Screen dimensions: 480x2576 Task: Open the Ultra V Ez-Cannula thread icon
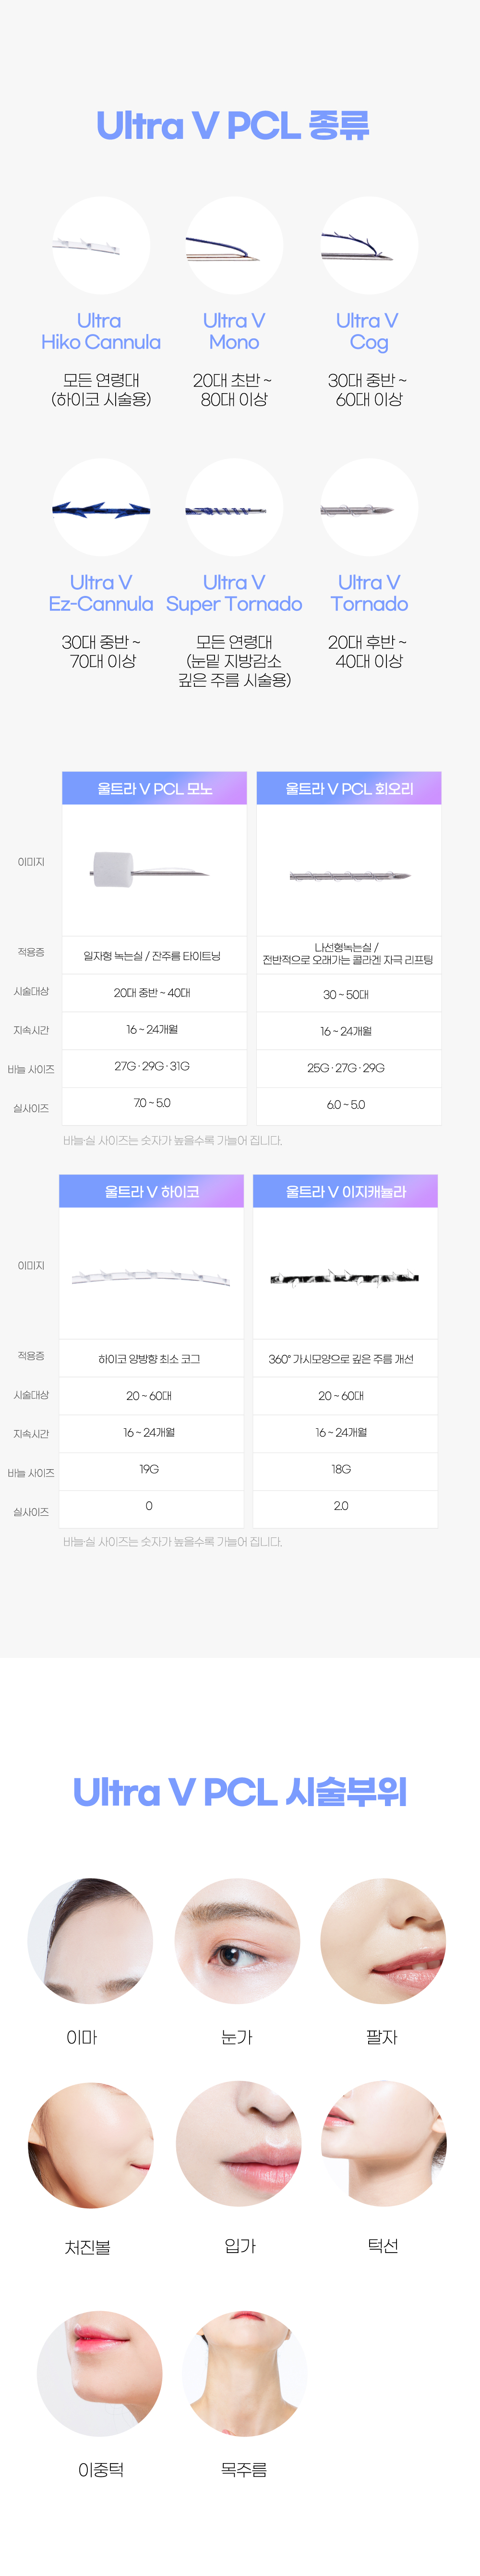(101, 508)
